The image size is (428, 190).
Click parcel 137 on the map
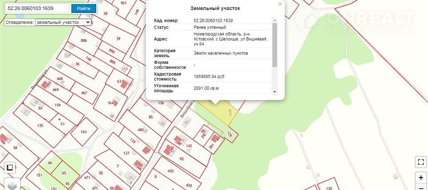coord(127,153)
